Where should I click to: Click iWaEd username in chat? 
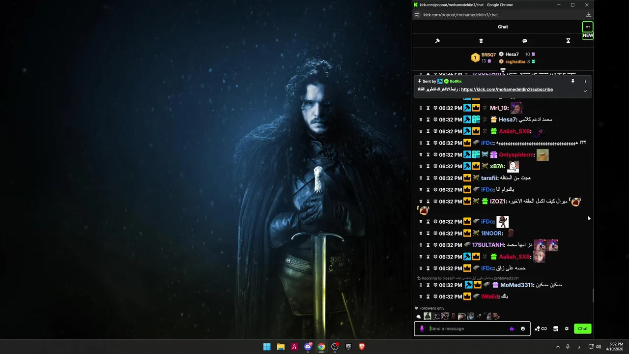coord(489,296)
